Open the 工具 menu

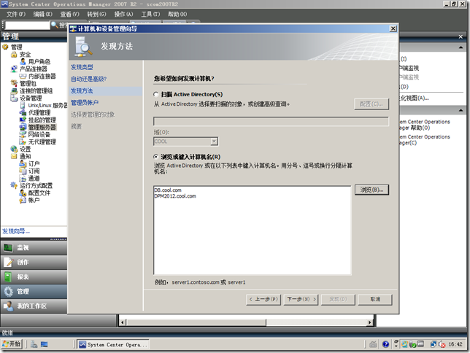point(150,14)
